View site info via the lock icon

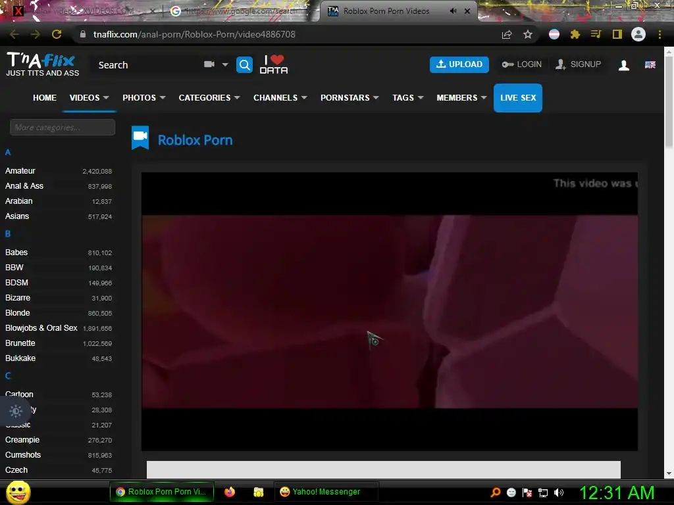pyautogui.click(x=83, y=34)
